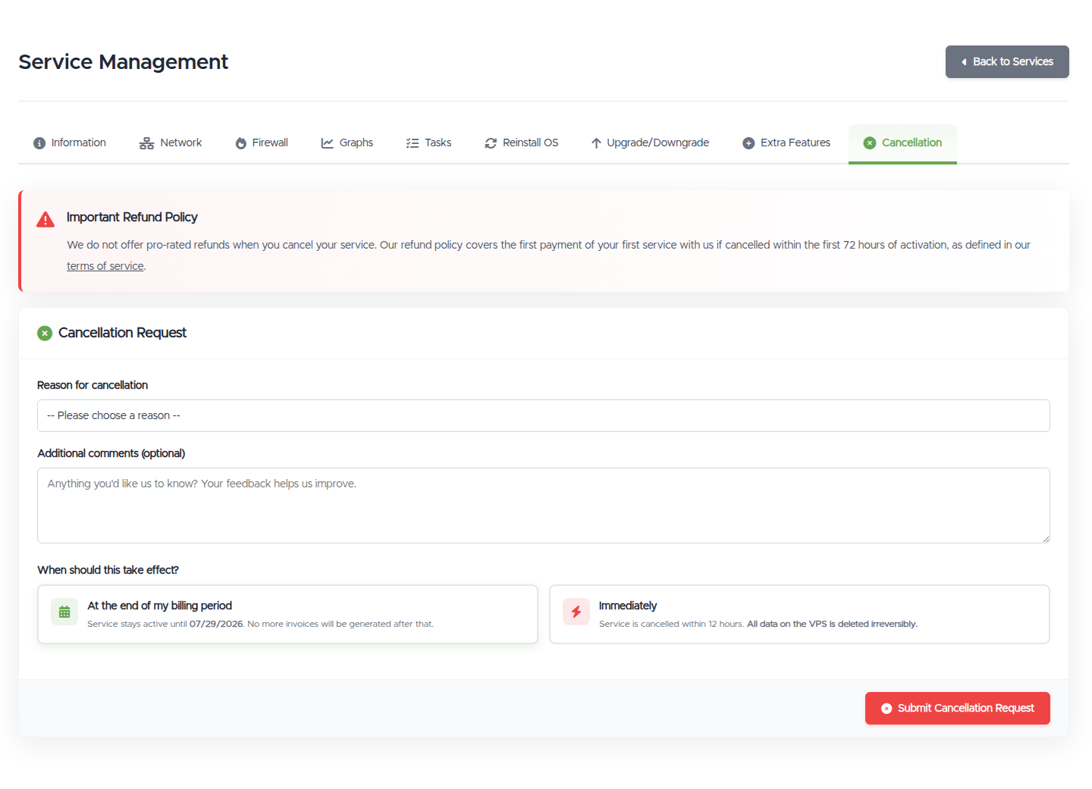Open the Reinstall OS tab
This screenshot has height=789, width=1092.
pos(522,143)
